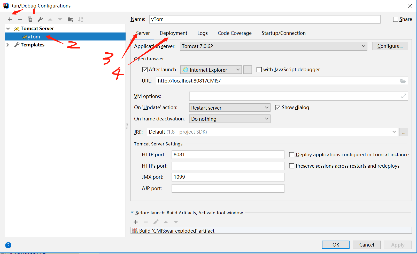The width and height of the screenshot is (417, 254).
Task: Click the HTTPs port field
Action: pyautogui.click(x=228, y=166)
